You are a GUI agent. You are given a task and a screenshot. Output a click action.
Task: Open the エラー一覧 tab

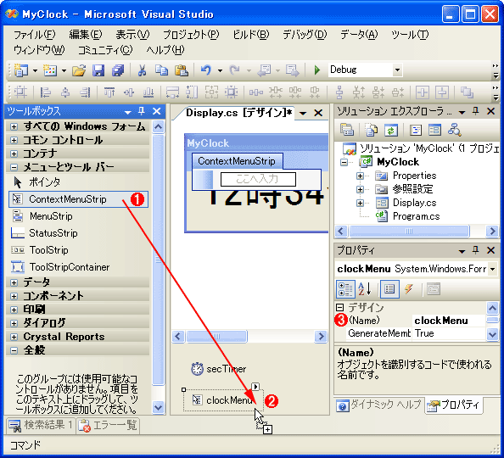click(109, 426)
